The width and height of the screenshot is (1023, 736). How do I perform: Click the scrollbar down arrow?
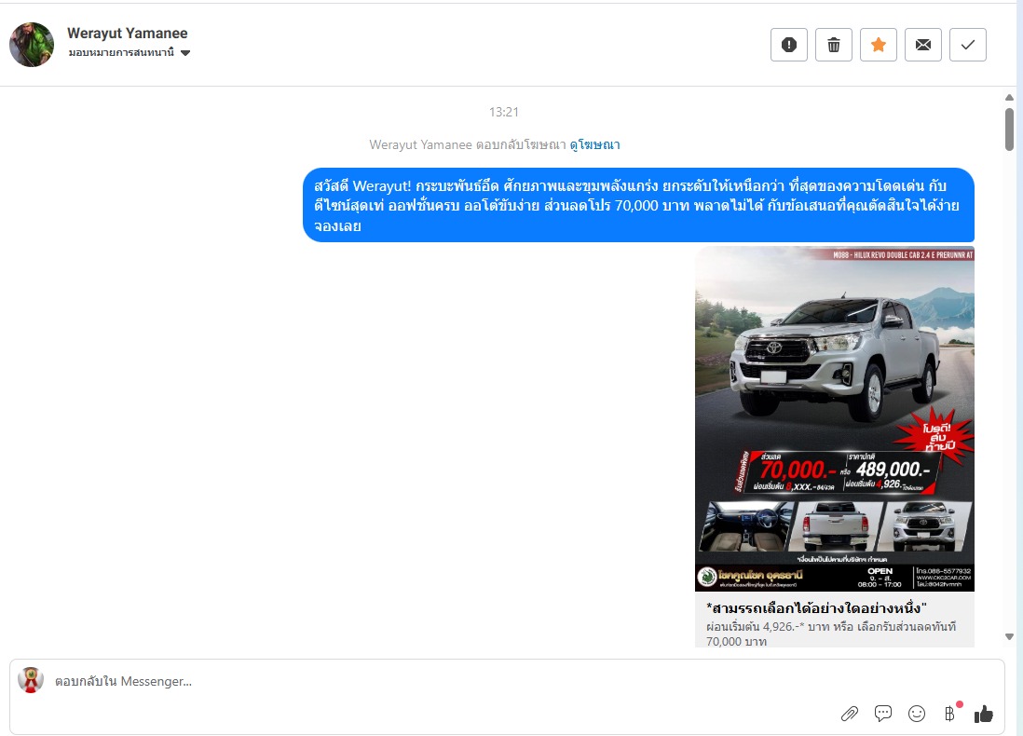[1009, 637]
